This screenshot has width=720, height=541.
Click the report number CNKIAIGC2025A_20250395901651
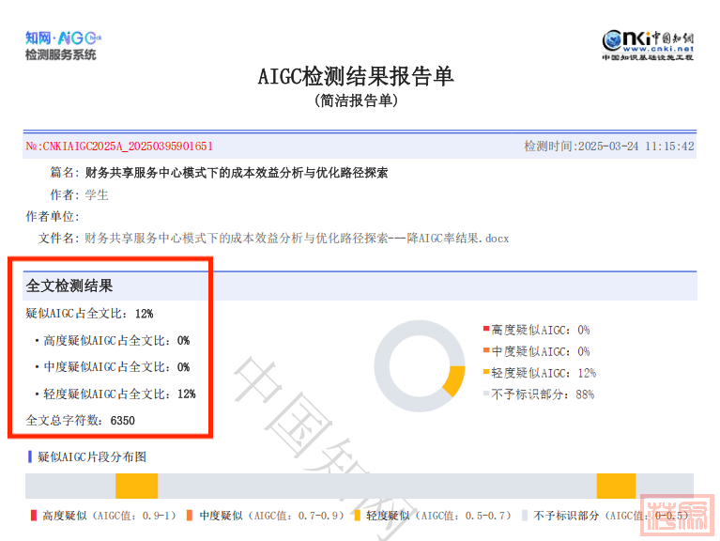pos(119,146)
